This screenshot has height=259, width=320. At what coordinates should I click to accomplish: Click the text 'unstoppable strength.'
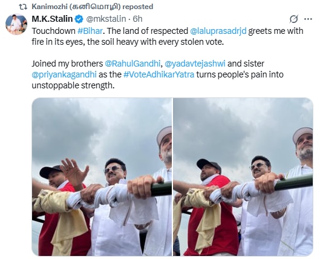click(73, 85)
